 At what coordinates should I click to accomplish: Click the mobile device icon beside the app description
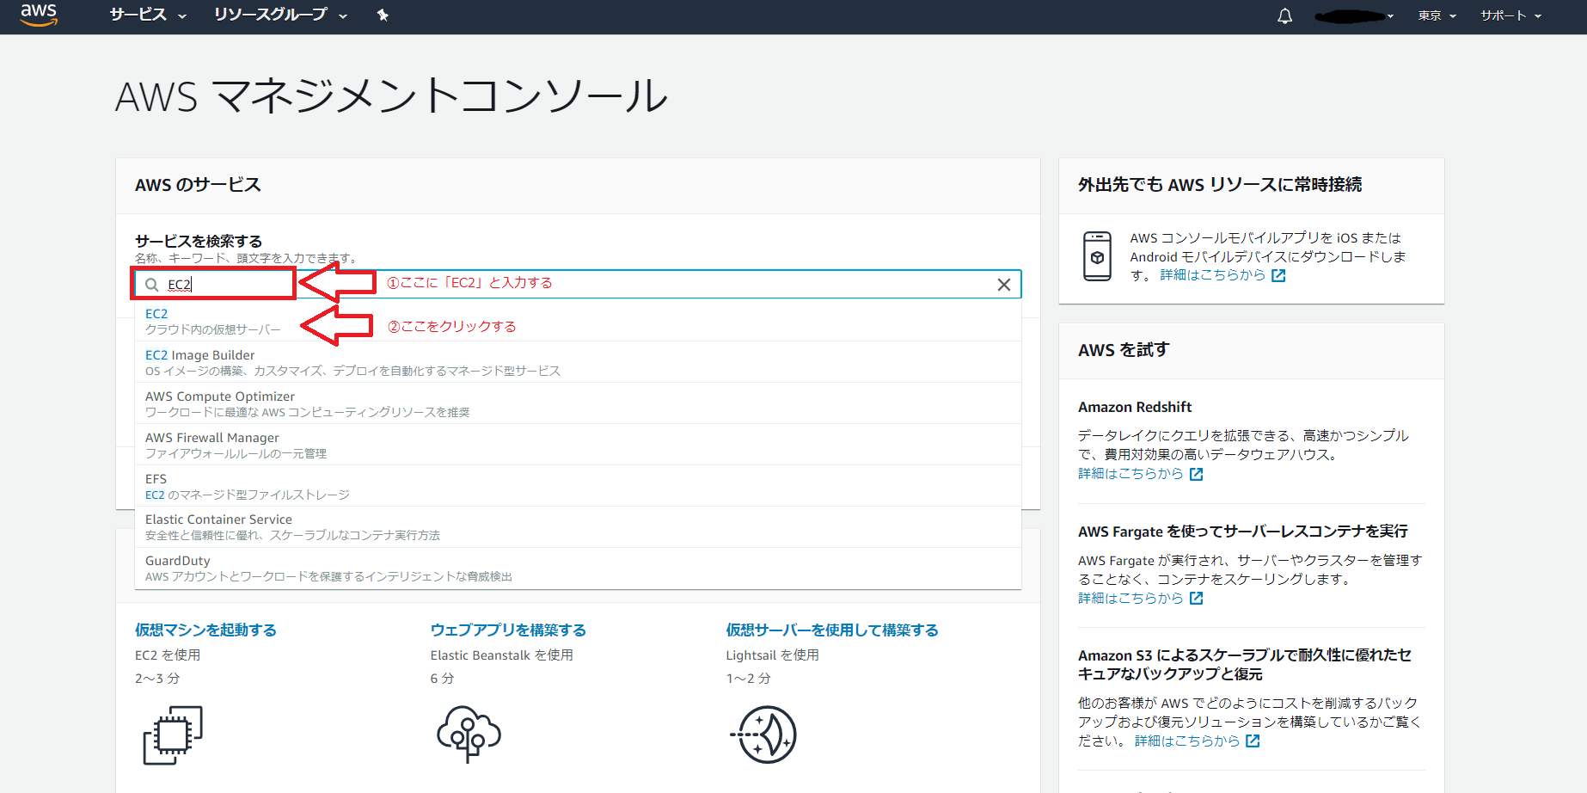point(1098,255)
